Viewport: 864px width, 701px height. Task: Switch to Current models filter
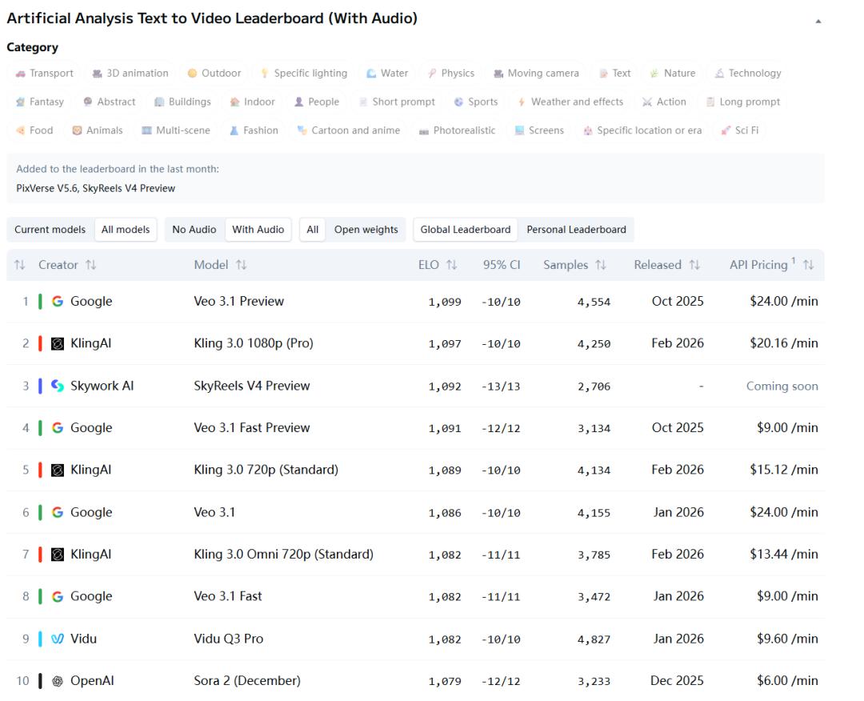[50, 230]
